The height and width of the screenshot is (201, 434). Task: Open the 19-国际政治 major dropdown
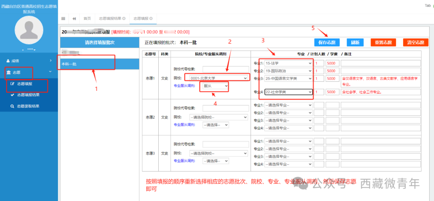click(x=289, y=71)
